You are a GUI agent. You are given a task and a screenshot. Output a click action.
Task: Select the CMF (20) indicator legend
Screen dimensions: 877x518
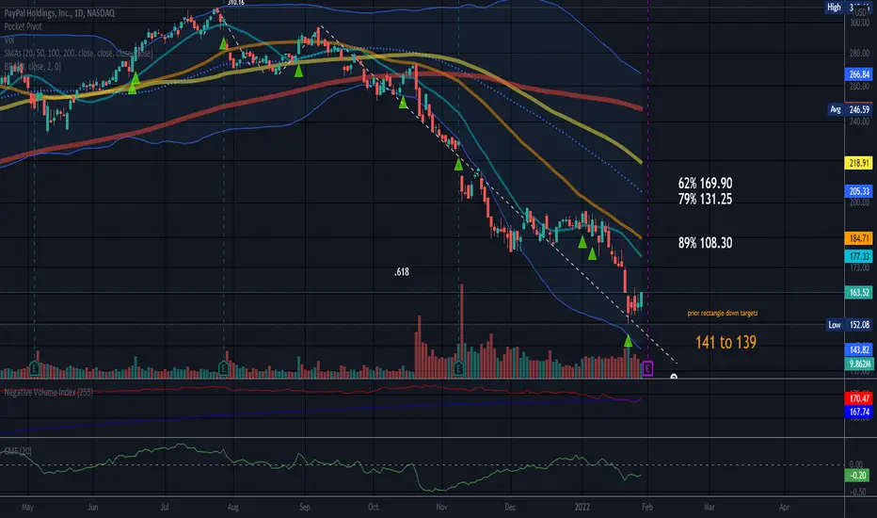18,451
